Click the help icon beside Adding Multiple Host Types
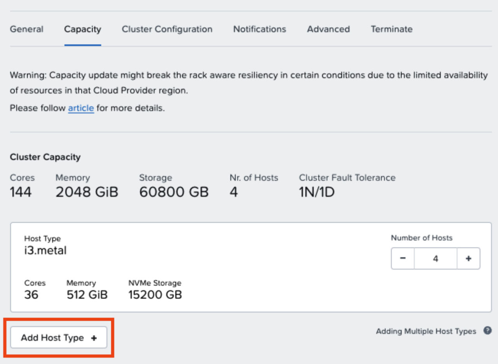Image resolution: width=498 pixels, height=364 pixels. [487, 331]
